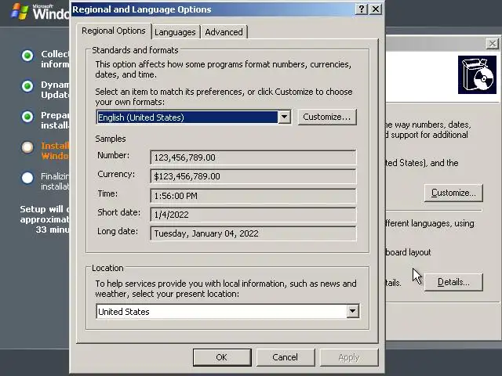This screenshot has width=502, height=376.
Task: Switch to the Regional Options tab
Action: [113, 31]
